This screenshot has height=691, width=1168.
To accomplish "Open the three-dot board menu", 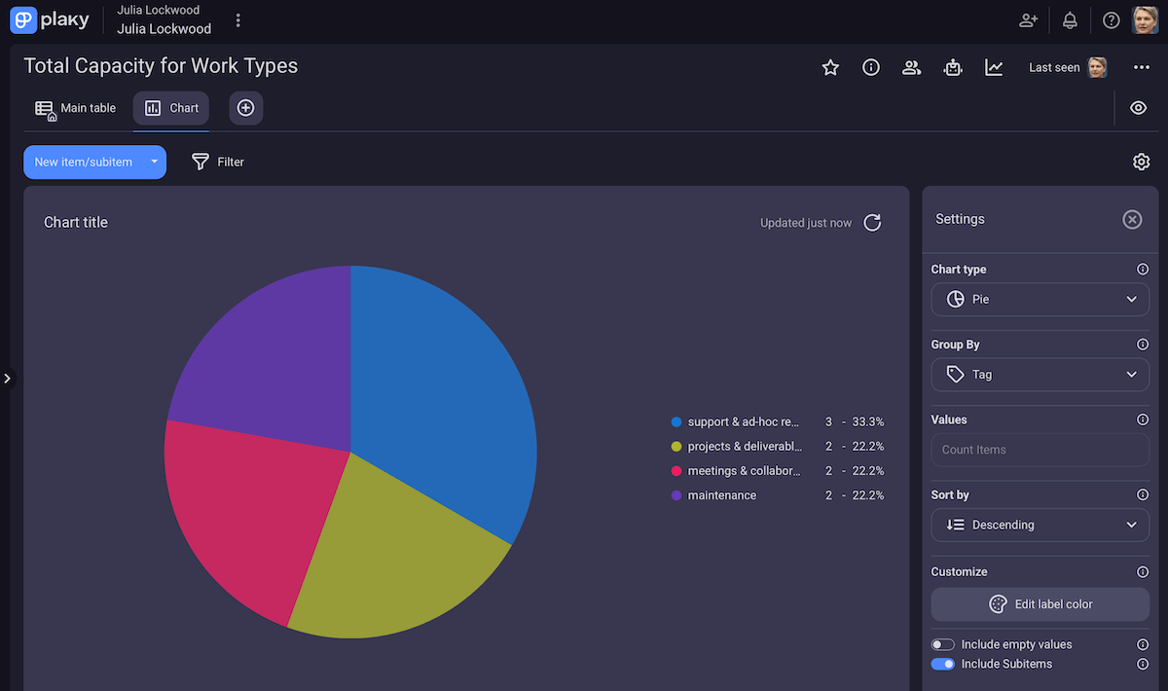I will pos(1141,67).
